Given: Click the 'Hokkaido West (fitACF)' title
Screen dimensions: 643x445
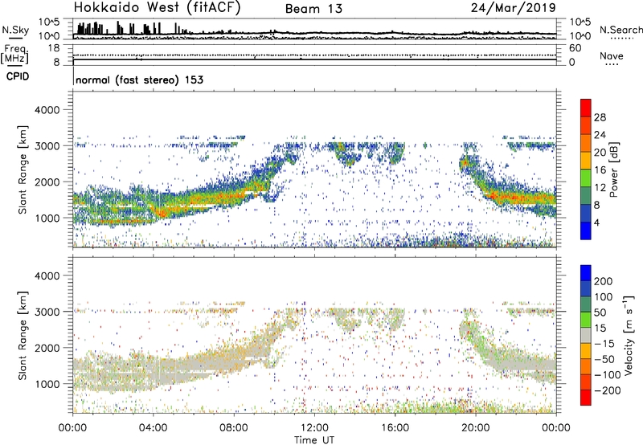Looking at the screenshot, I should pyautogui.click(x=157, y=8).
